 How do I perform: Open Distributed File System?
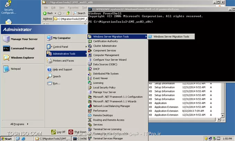(106, 74)
